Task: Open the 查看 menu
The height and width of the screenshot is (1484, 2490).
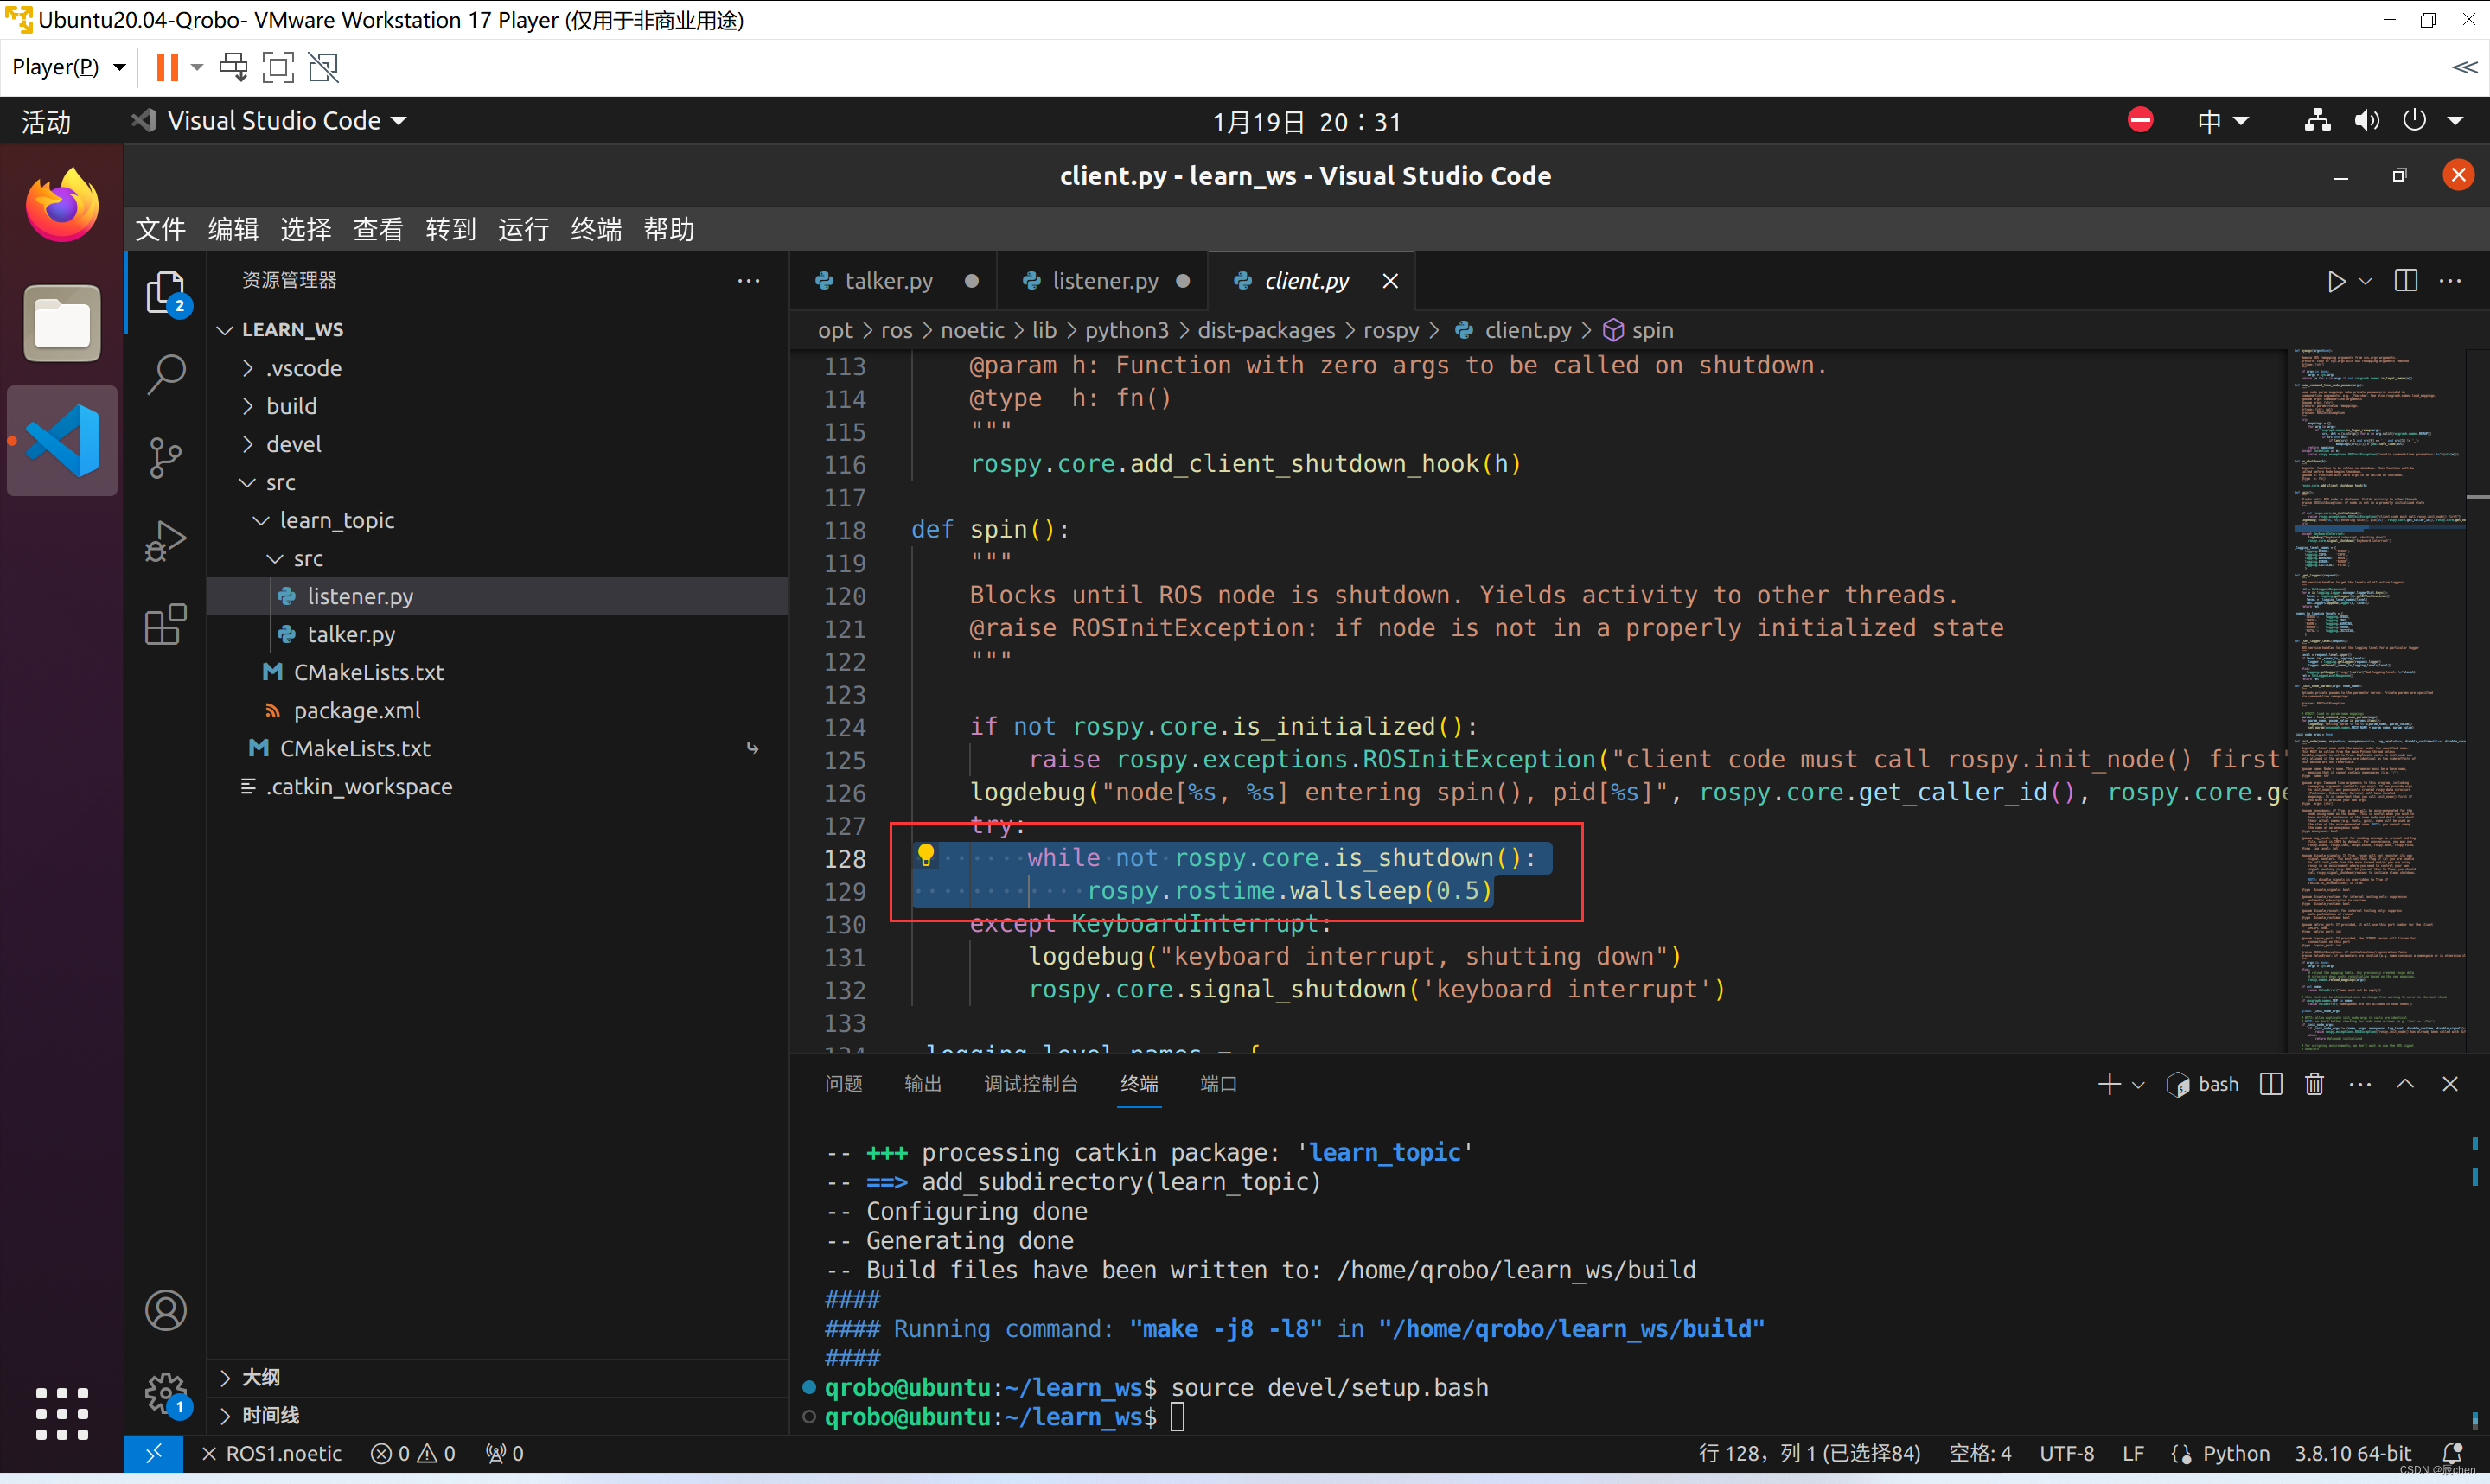Action: 378,229
